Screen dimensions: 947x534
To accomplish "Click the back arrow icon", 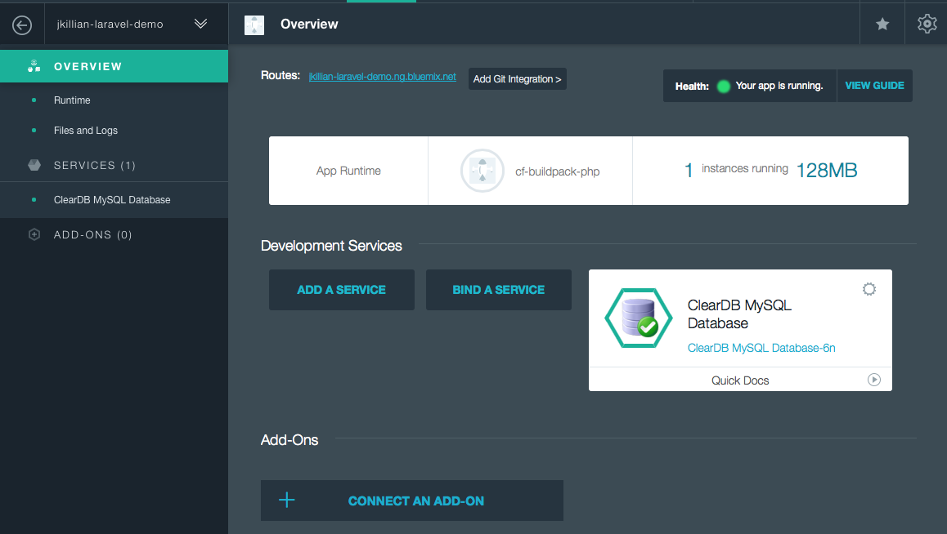I will tap(22, 25).
